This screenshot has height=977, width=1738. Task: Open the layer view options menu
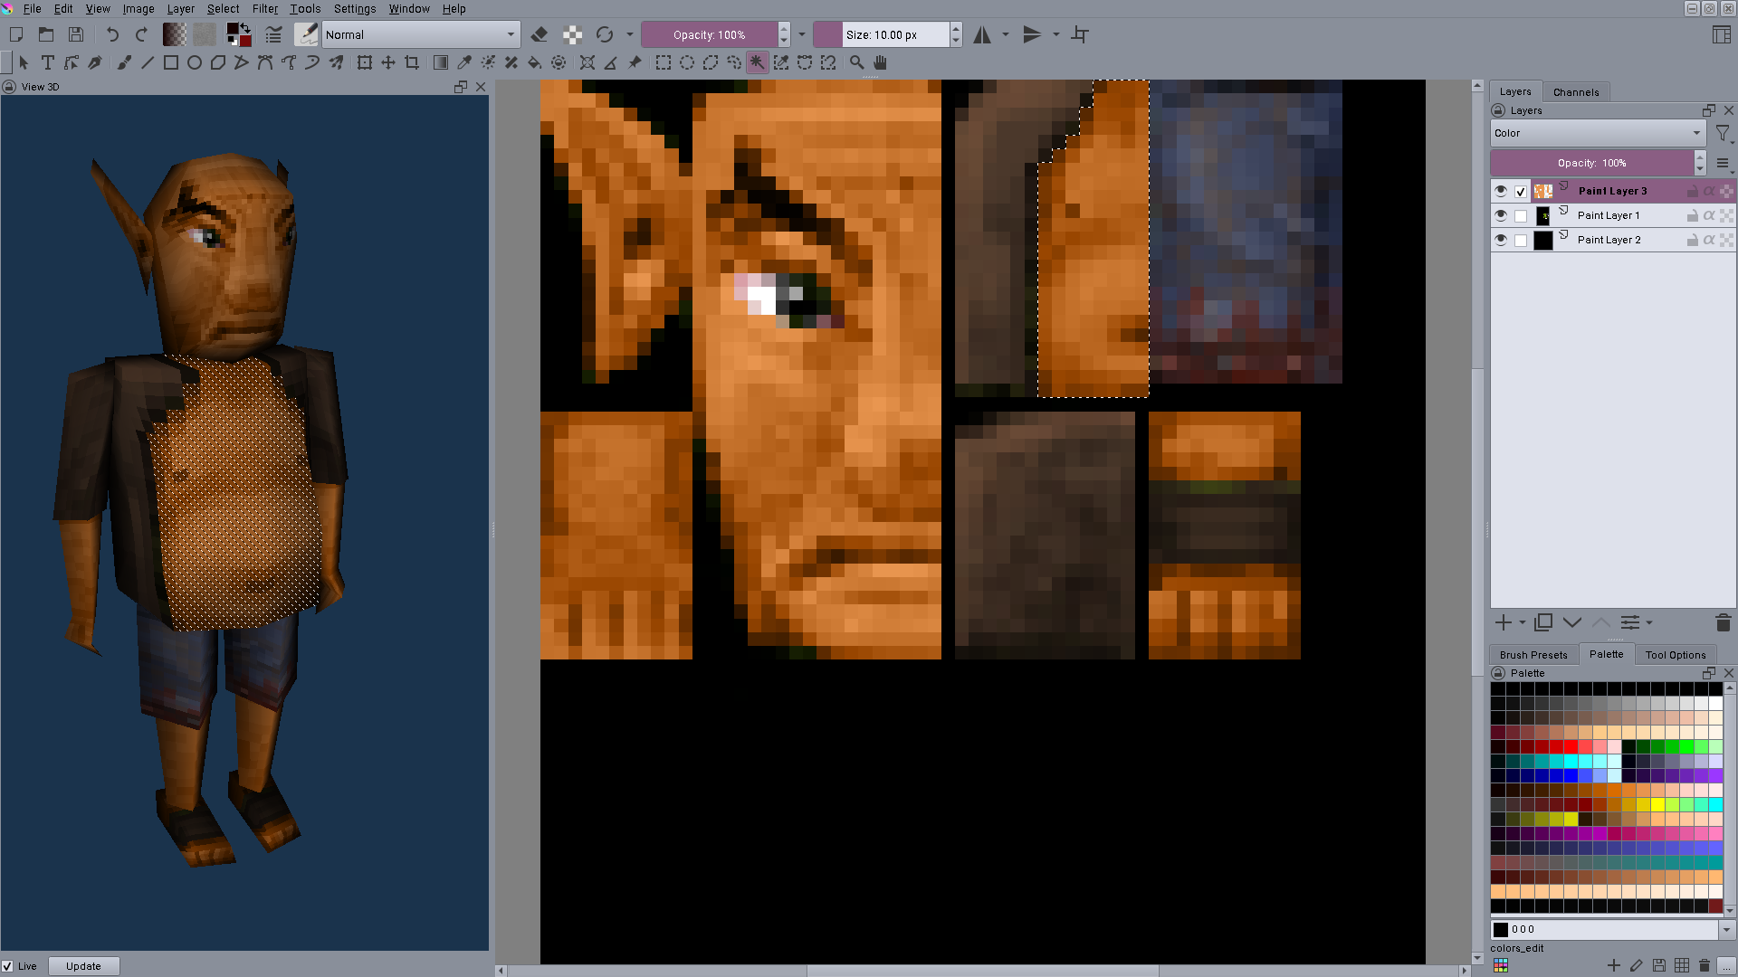click(x=1723, y=164)
